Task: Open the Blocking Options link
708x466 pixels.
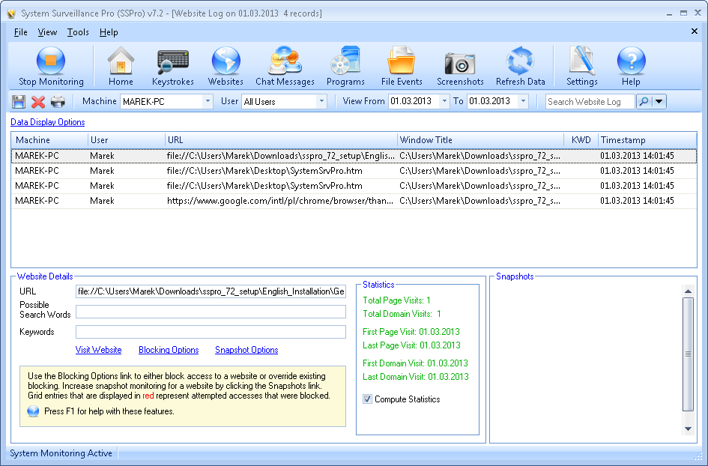Action: (x=169, y=350)
